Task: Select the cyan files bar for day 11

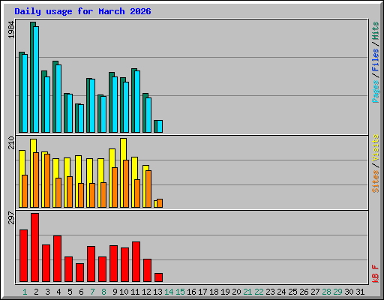Action: [137, 101]
